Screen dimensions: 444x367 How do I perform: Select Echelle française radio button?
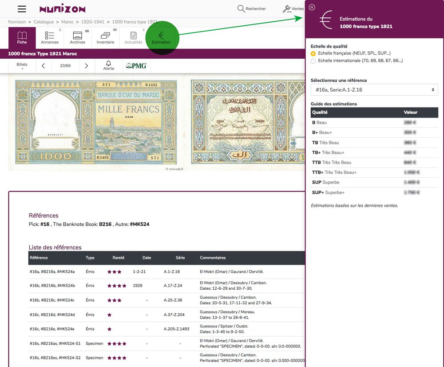click(x=313, y=54)
